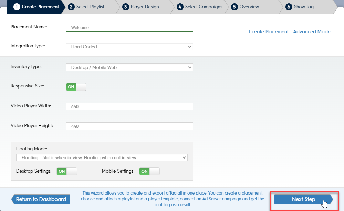Click the Video Player Width label
Screen dimensions: 344x211
31,106
